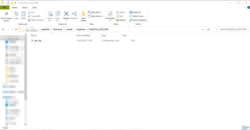Screen dimensions: 250x130
Task: Switch to large icons view
Action: pyautogui.click(x=248, y=128)
